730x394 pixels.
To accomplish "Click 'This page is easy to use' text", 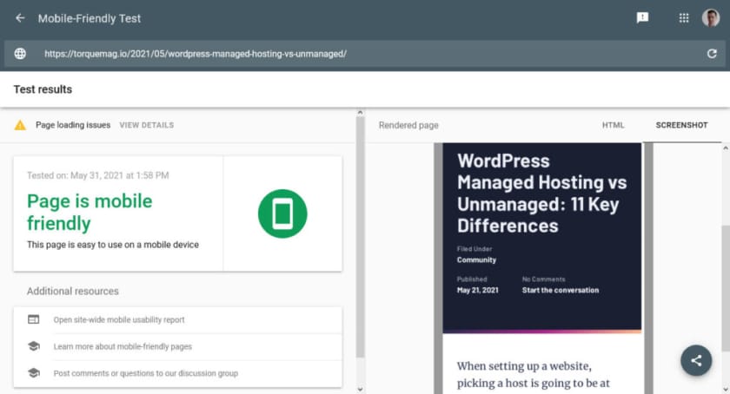I will click(x=113, y=245).
